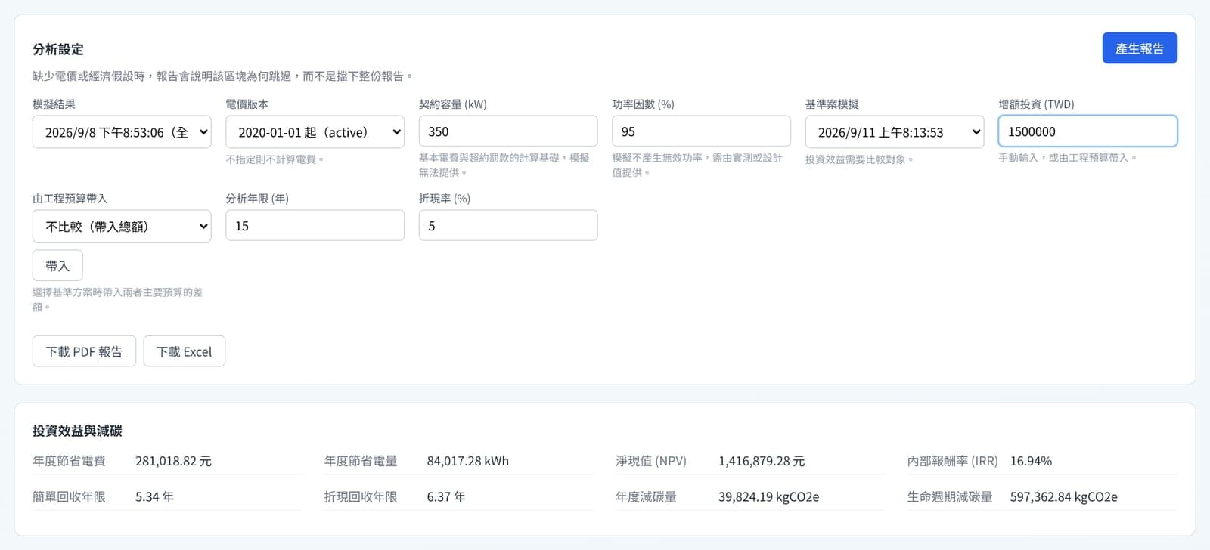Select the 分析年限 (年) input field
1210x550 pixels.
[x=315, y=226]
